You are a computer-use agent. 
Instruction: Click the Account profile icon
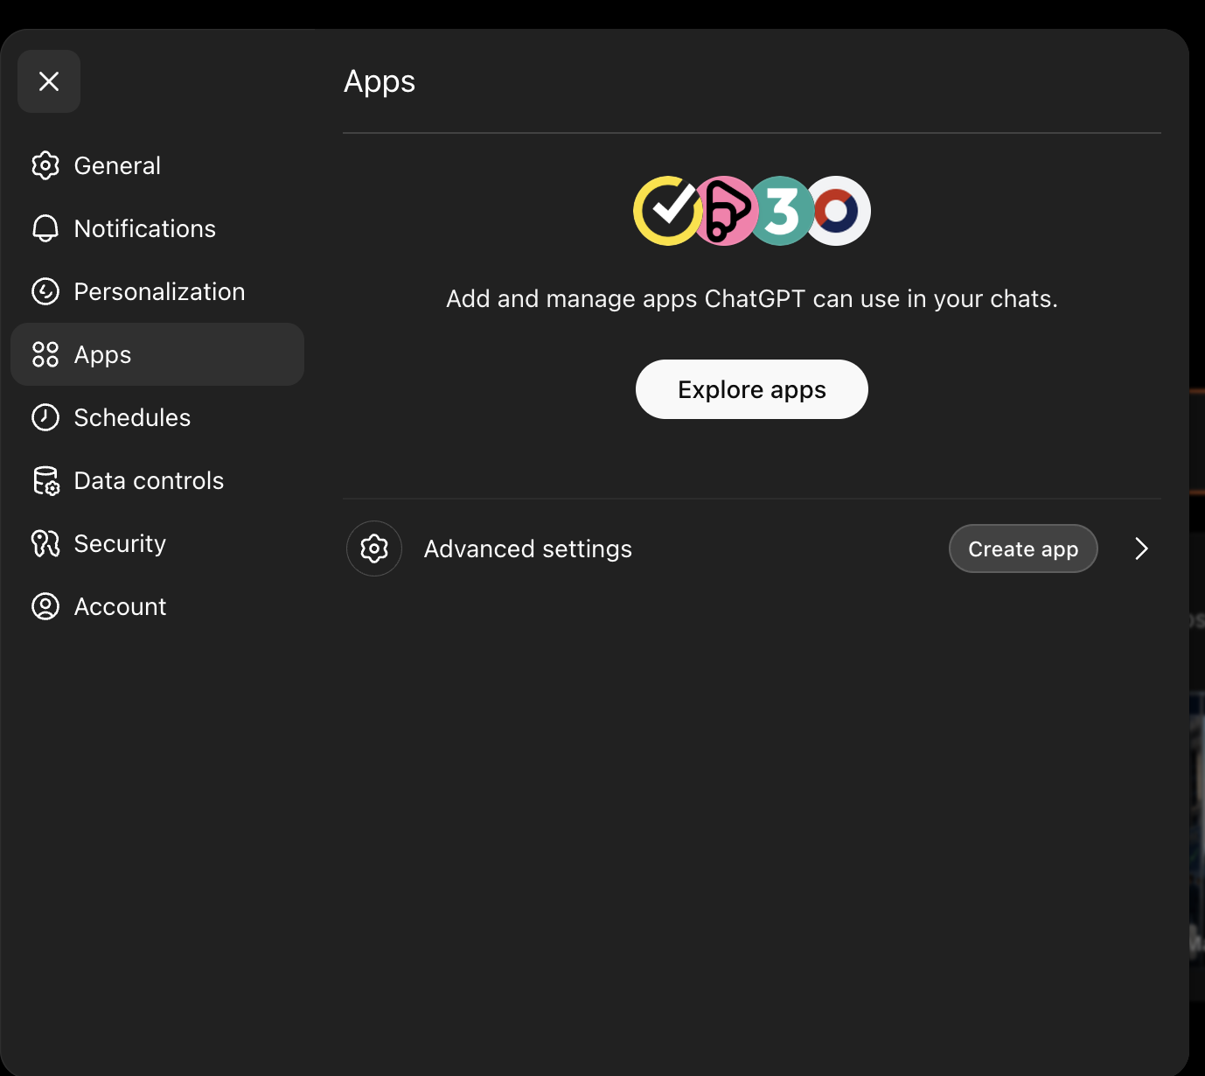45,606
